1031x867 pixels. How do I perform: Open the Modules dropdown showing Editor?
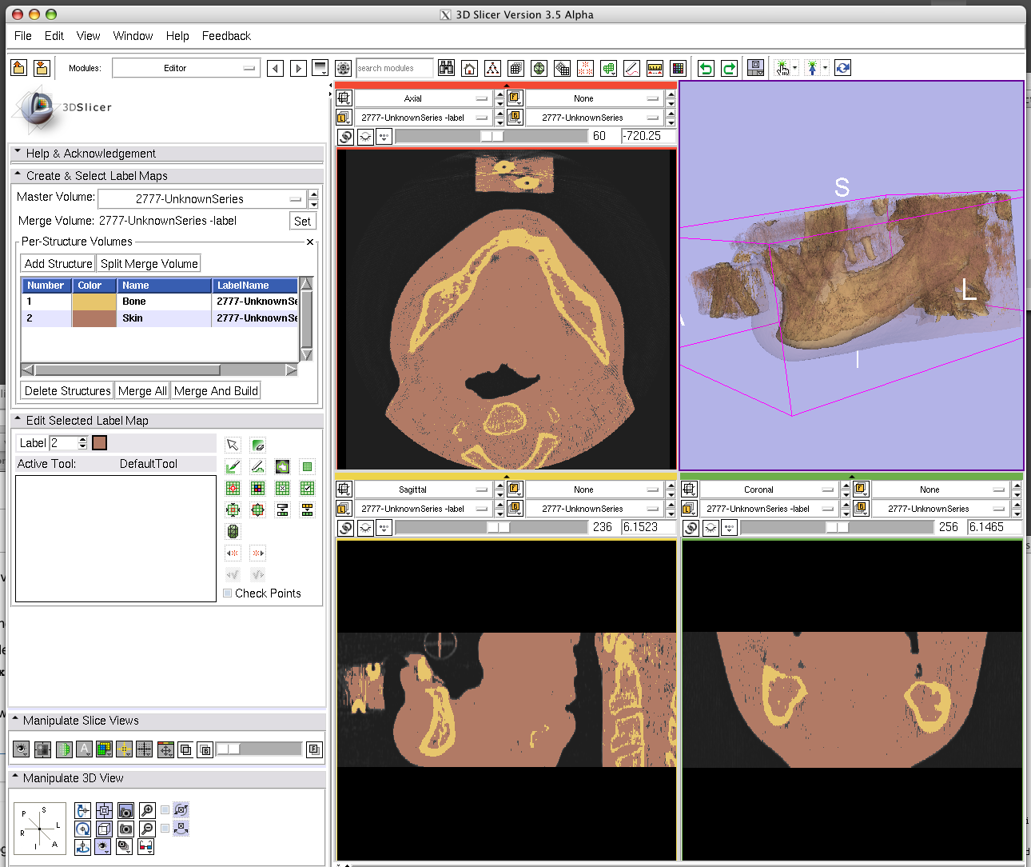click(x=185, y=69)
